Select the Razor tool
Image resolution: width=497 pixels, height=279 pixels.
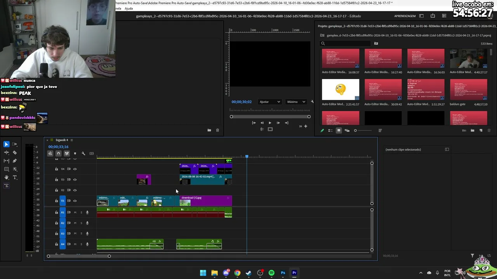click(x=15, y=153)
